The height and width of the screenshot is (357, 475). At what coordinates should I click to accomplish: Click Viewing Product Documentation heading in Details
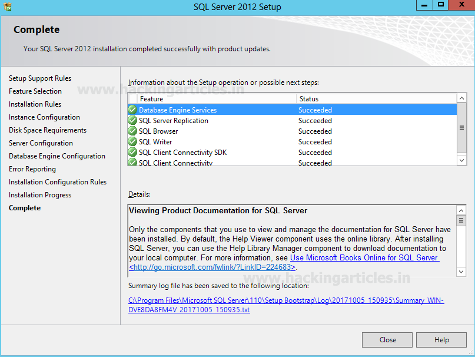click(x=218, y=210)
